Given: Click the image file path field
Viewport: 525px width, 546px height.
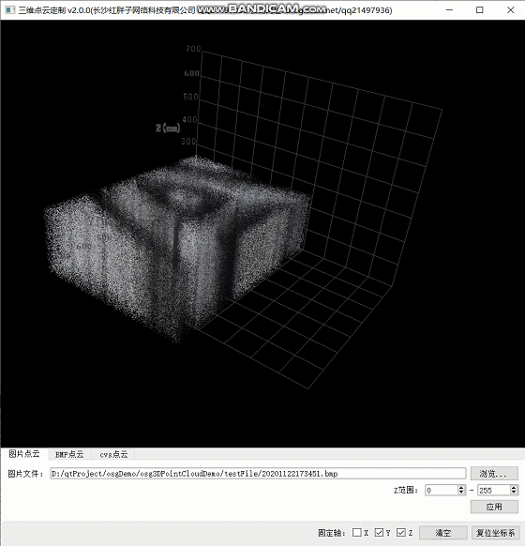Looking at the screenshot, I should (x=258, y=474).
